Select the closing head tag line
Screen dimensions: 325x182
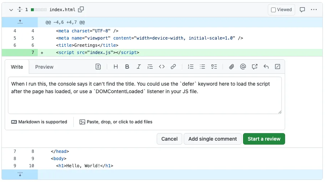click(60, 151)
